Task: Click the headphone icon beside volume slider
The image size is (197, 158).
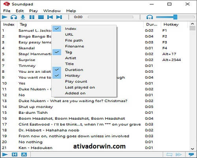Action: point(150,17)
